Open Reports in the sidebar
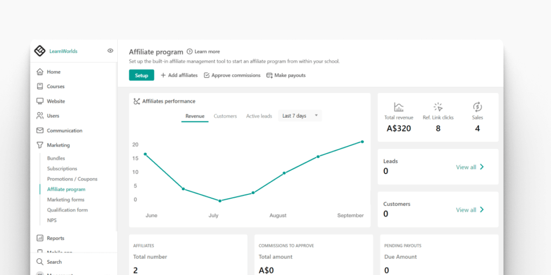This screenshot has width=551, height=275. (x=55, y=238)
